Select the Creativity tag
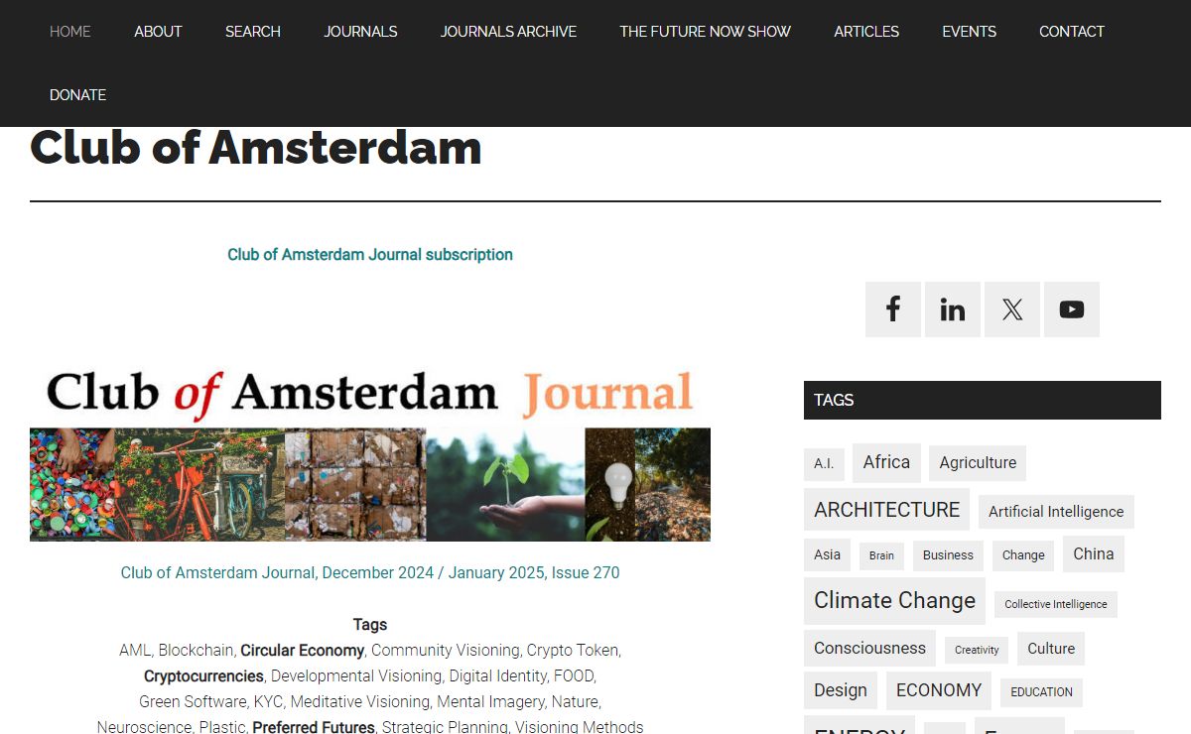Image resolution: width=1191 pixels, height=734 pixels. tap(977, 651)
